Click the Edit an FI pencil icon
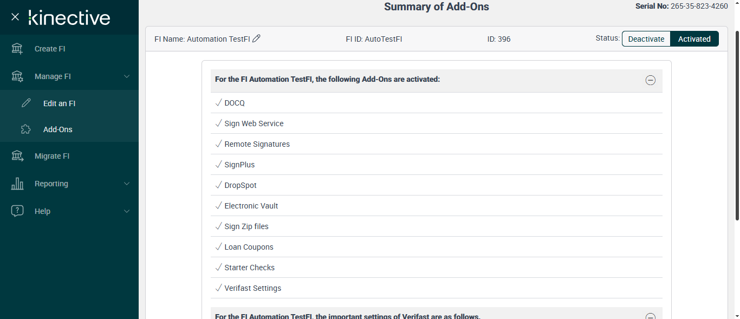 pos(26,103)
